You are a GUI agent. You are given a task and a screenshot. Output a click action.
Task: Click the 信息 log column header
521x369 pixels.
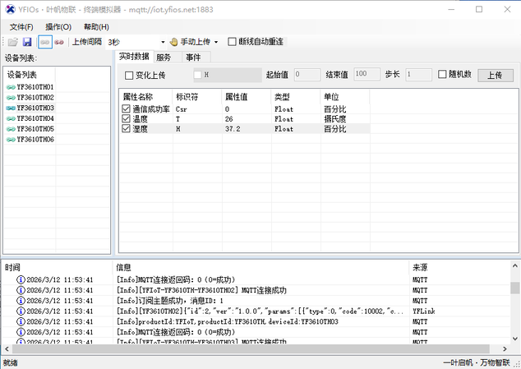[x=260, y=267]
